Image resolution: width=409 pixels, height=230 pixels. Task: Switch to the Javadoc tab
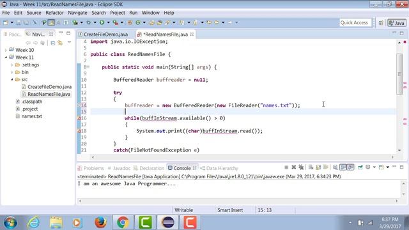coord(119,168)
